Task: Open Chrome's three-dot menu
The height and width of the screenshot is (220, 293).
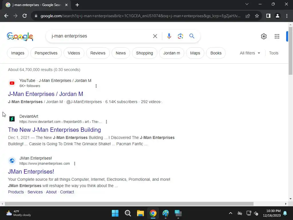Action: [x=287, y=16]
